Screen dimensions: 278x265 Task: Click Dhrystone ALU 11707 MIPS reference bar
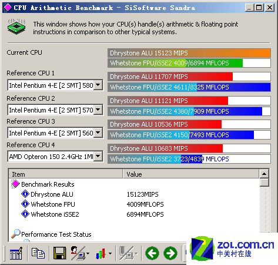[189, 77]
